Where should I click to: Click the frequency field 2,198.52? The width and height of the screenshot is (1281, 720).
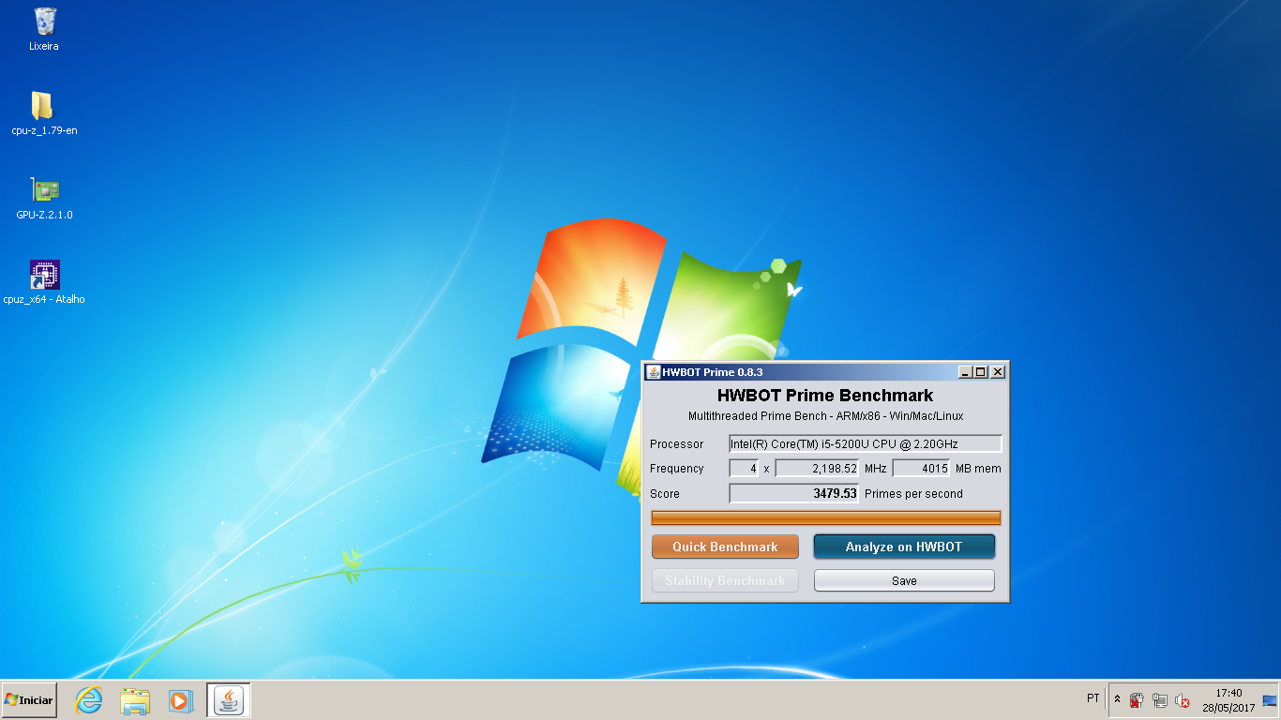(817, 468)
